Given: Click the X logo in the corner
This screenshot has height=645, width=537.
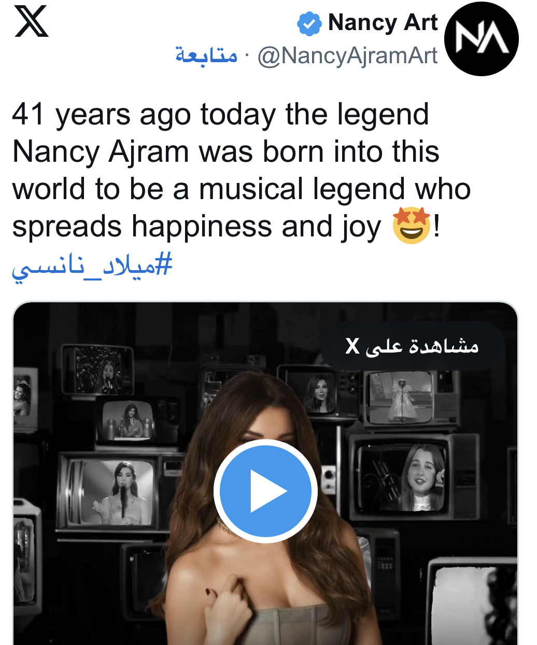Looking at the screenshot, I should click(32, 22).
